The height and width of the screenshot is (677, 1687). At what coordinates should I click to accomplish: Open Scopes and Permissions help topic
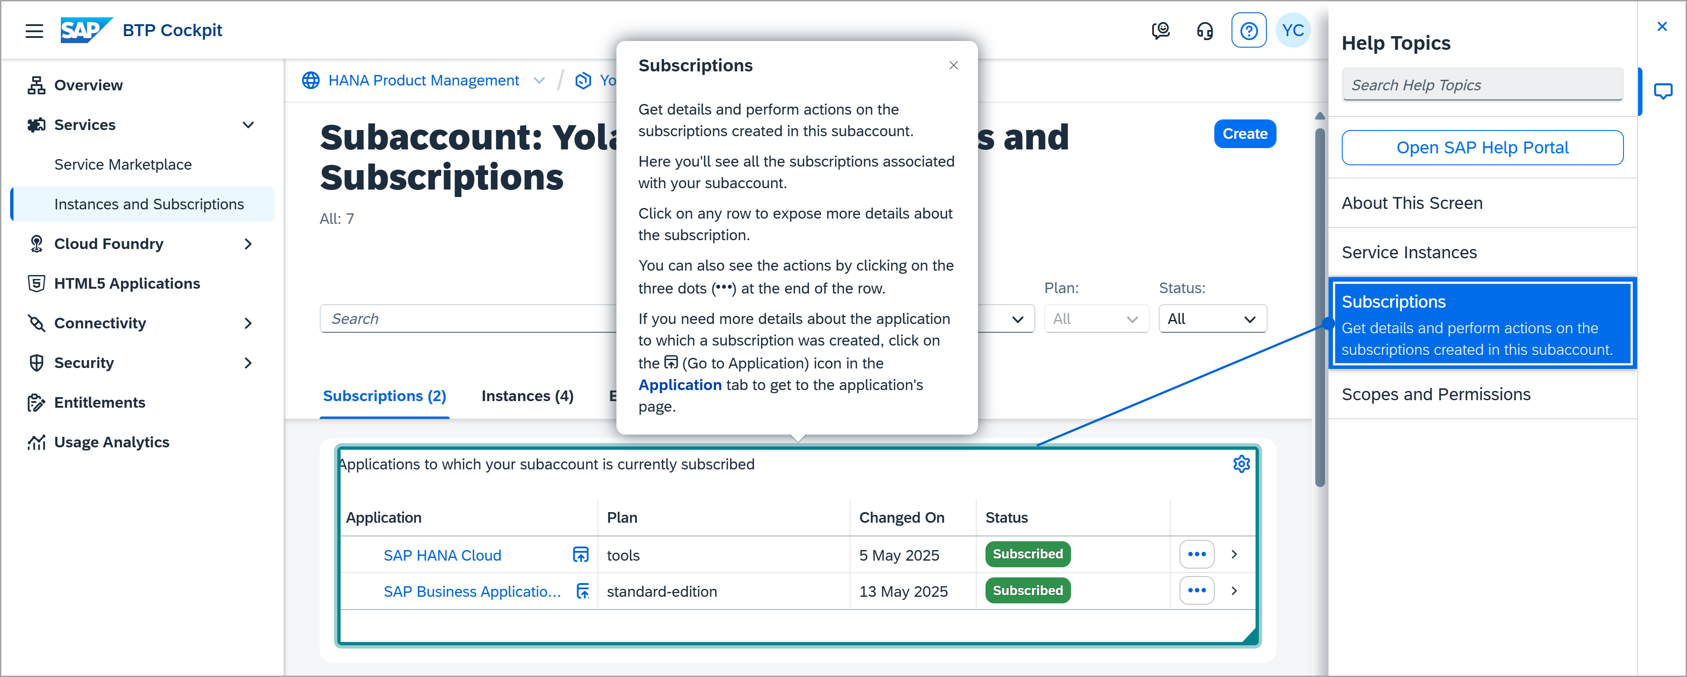(1483, 394)
